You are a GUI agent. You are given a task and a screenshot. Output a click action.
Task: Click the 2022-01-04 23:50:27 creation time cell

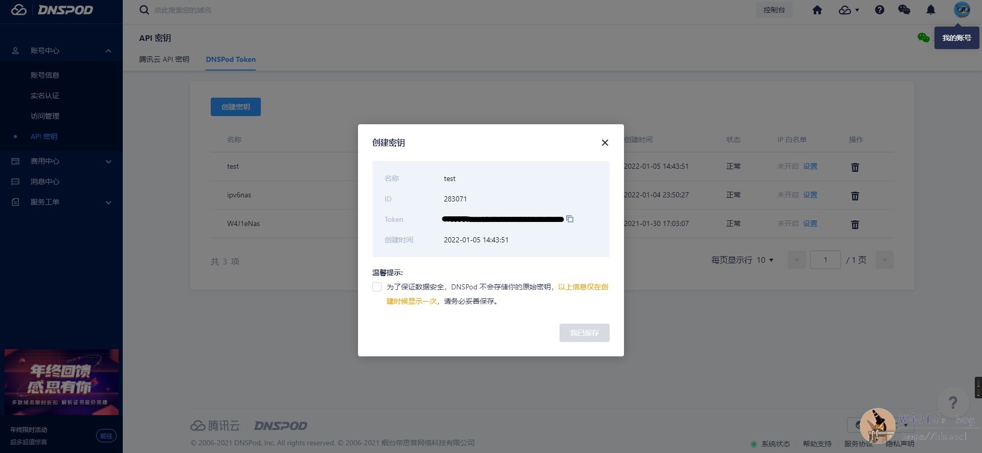(656, 195)
